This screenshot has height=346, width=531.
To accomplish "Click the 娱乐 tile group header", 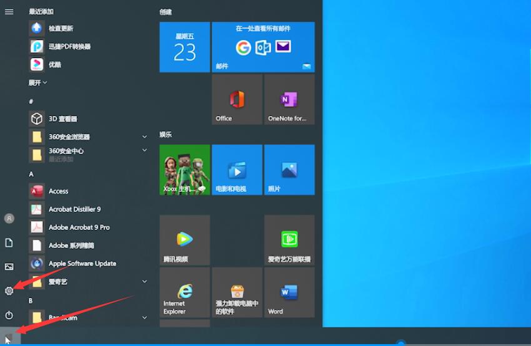I will [166, 135].
